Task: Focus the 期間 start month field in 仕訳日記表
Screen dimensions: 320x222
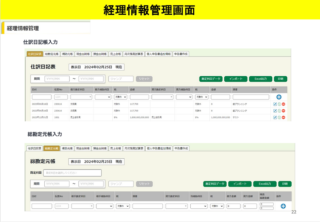Action: coord(57,79)
